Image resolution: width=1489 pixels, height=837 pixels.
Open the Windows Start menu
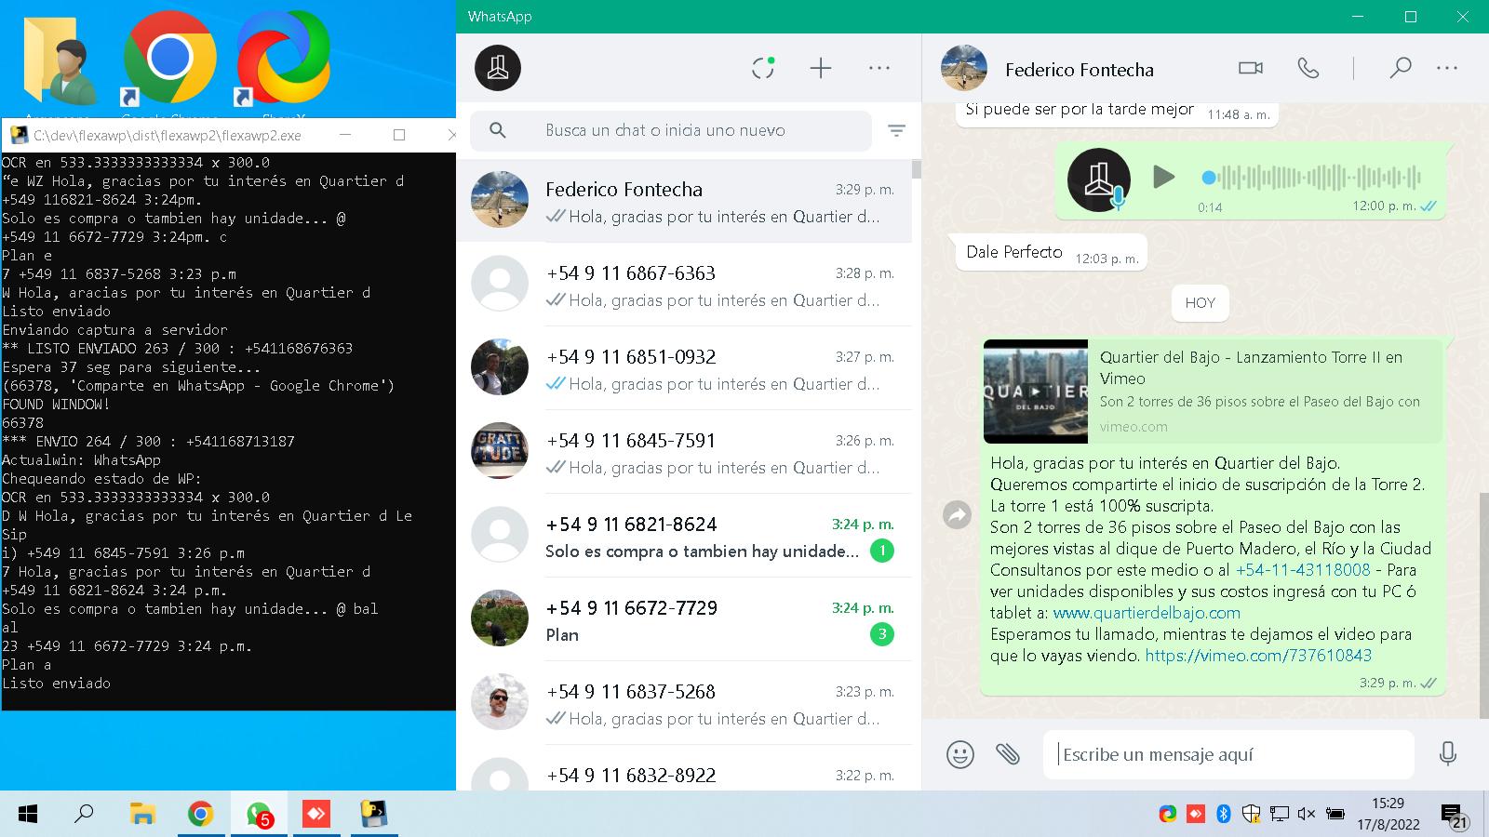[28, 815]
